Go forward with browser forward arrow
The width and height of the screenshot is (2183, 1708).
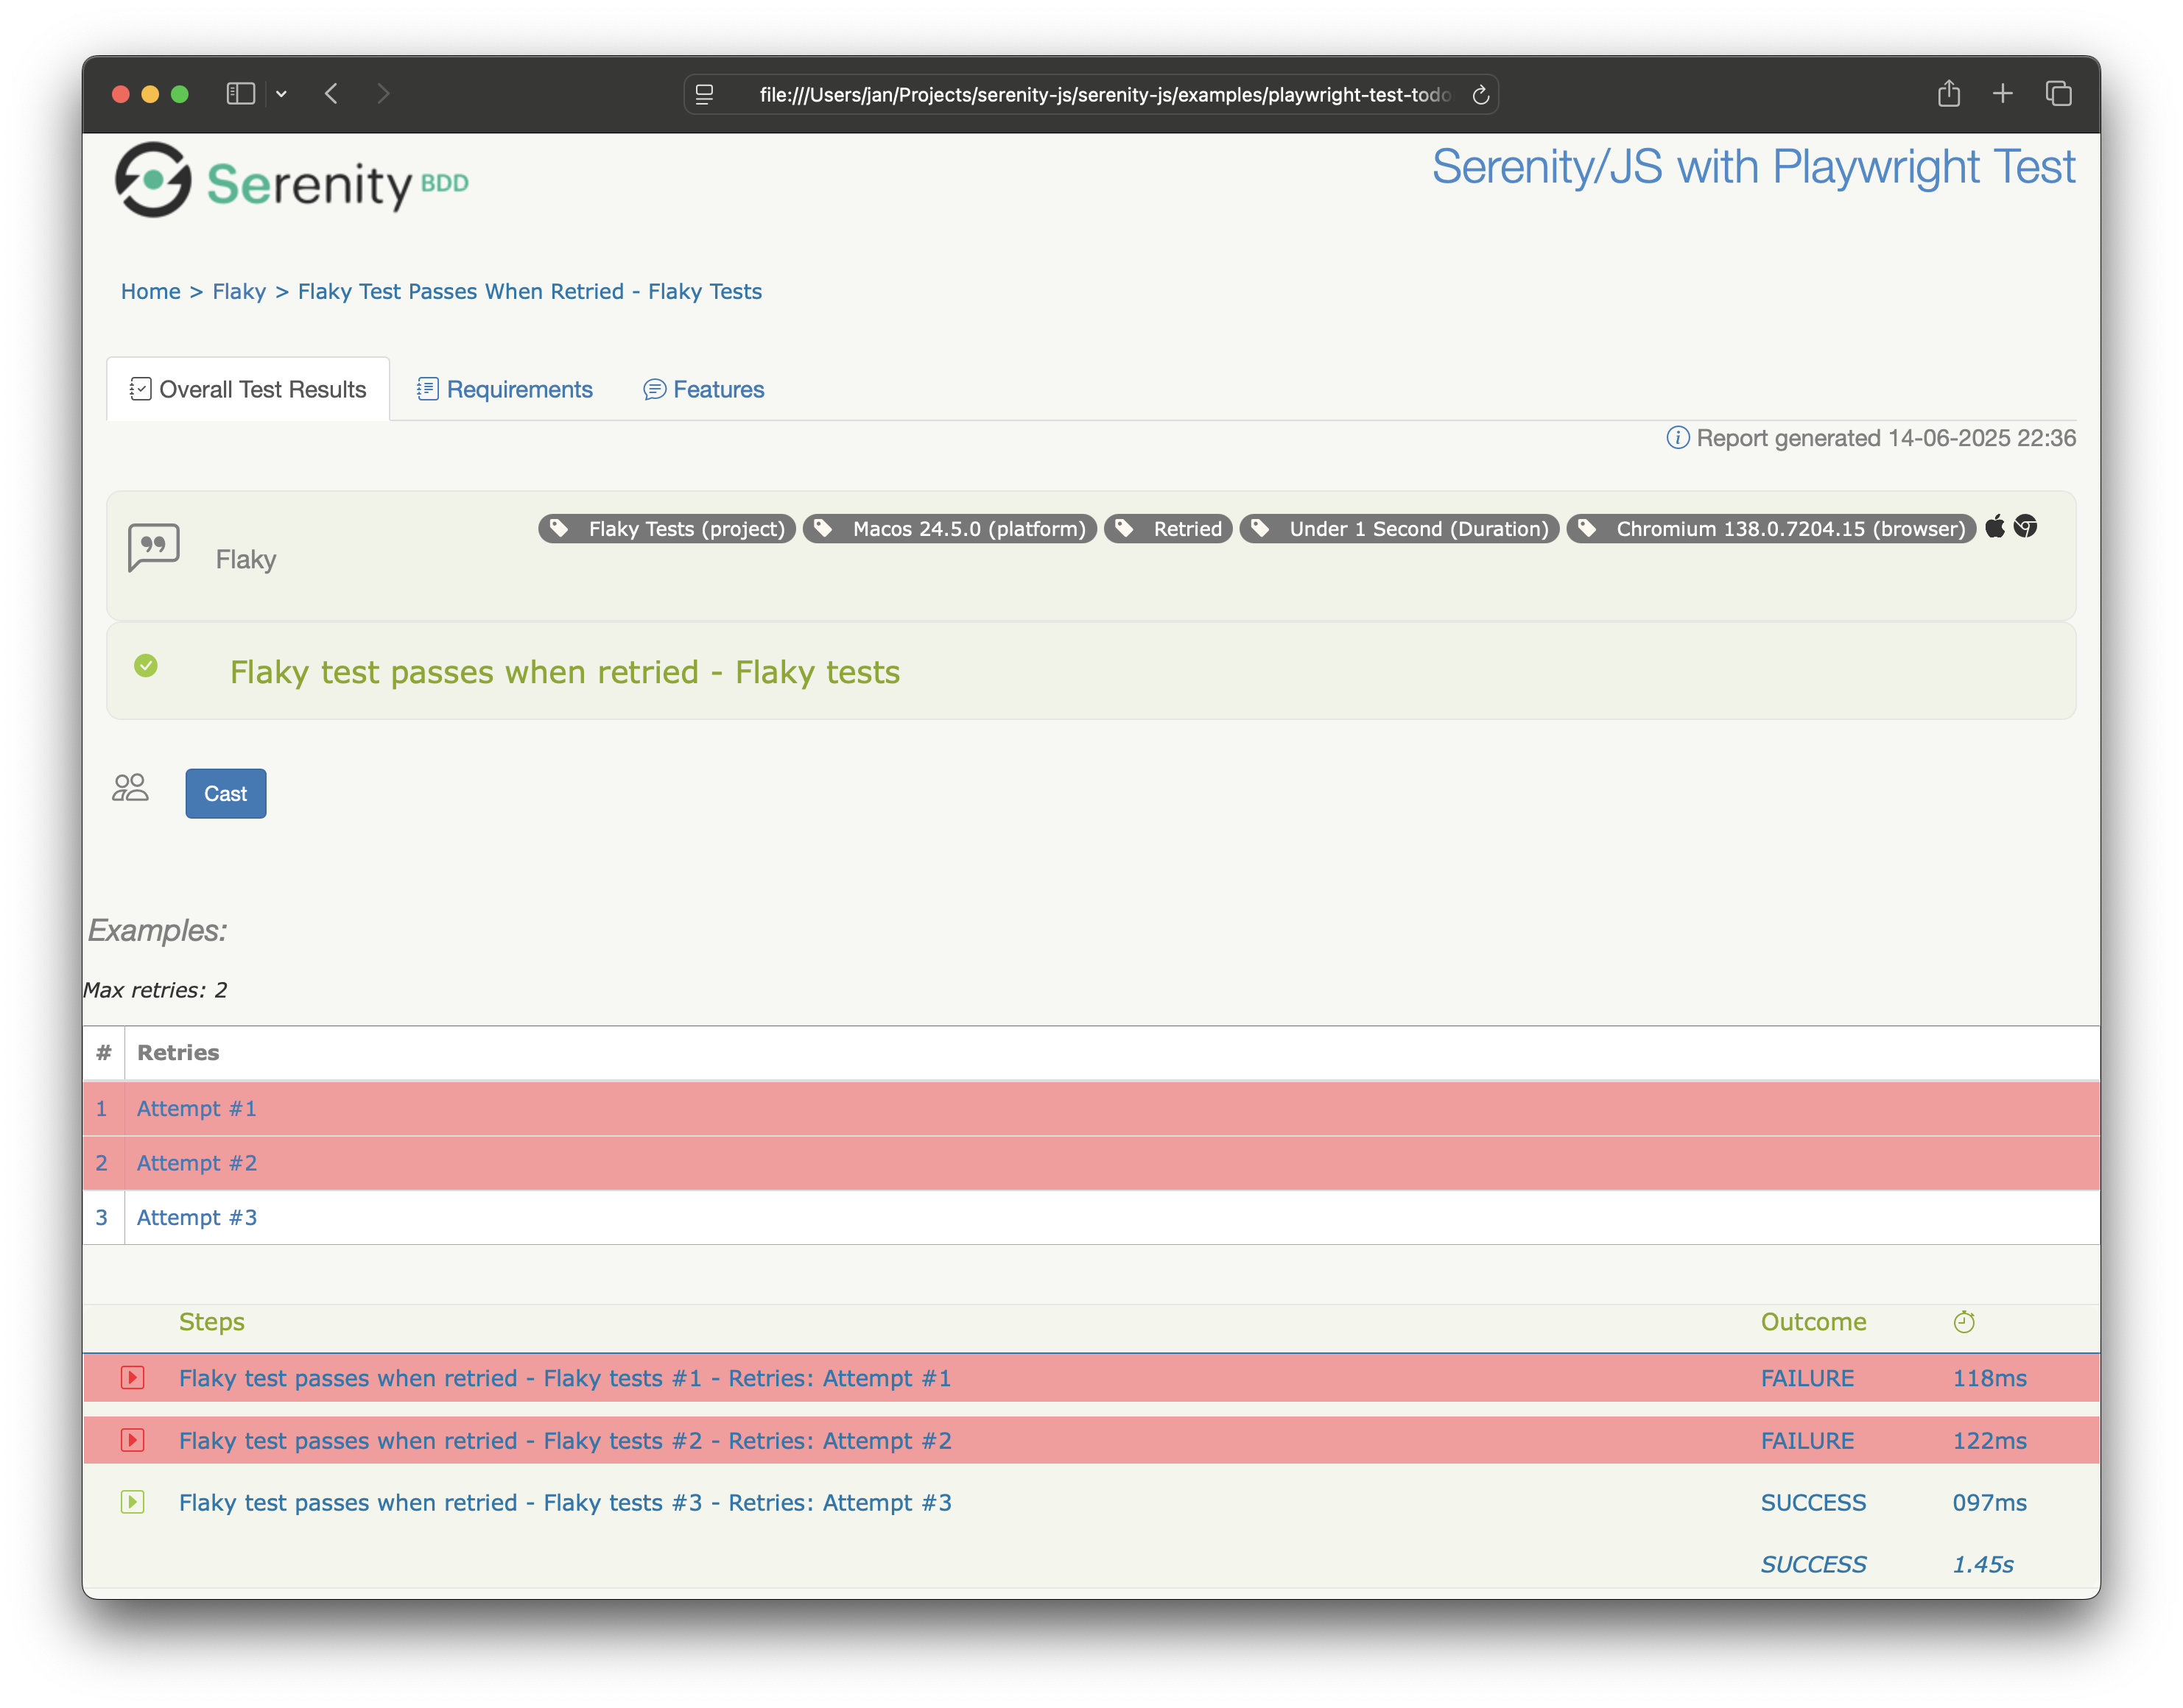click(x=383, y=94)
